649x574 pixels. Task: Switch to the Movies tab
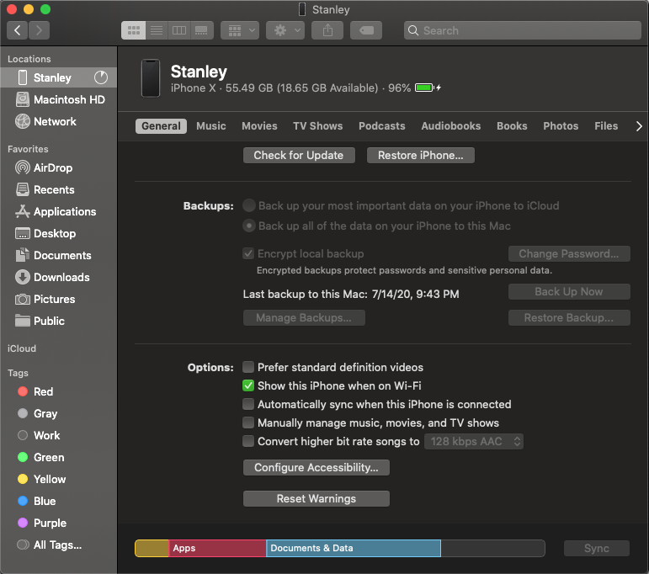[x=259, y=125]
